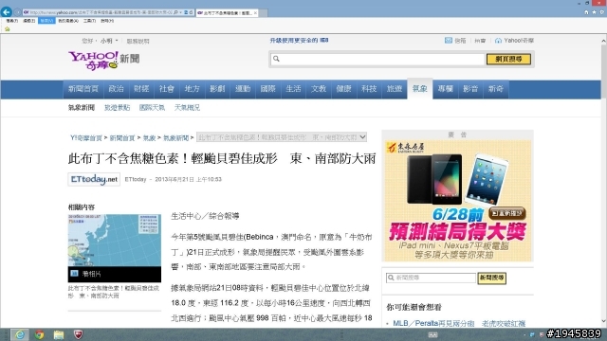Click the page scrollbar down arrow
Screen dimensions: 607x341
coord(603,321)
